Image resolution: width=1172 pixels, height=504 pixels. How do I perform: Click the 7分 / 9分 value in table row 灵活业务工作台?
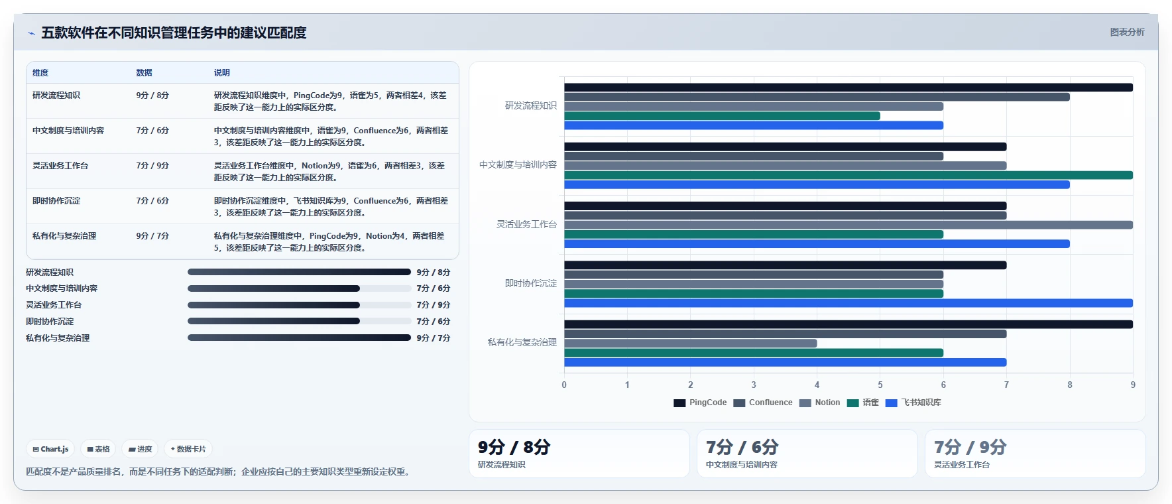coord(152,166)
